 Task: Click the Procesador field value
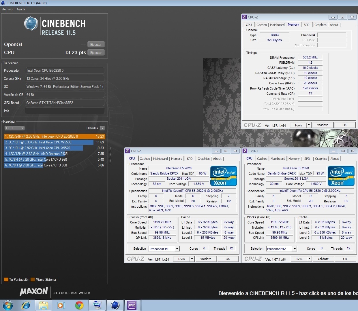pos(65,71)
